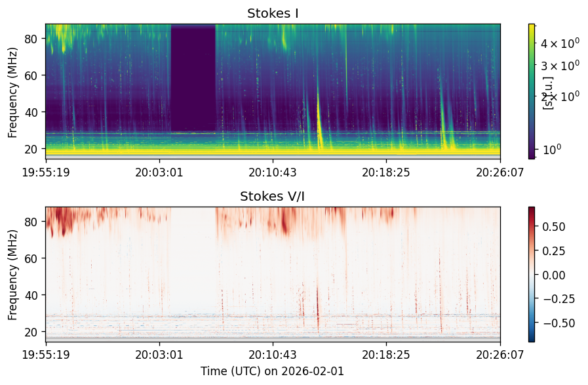
Task: Click the 20:03:01 tick on top plot
Action: [159, 172]
